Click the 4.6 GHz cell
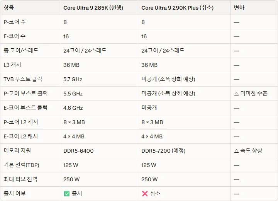The height and width of the screenshot is (201, 278). click(73, 108)
